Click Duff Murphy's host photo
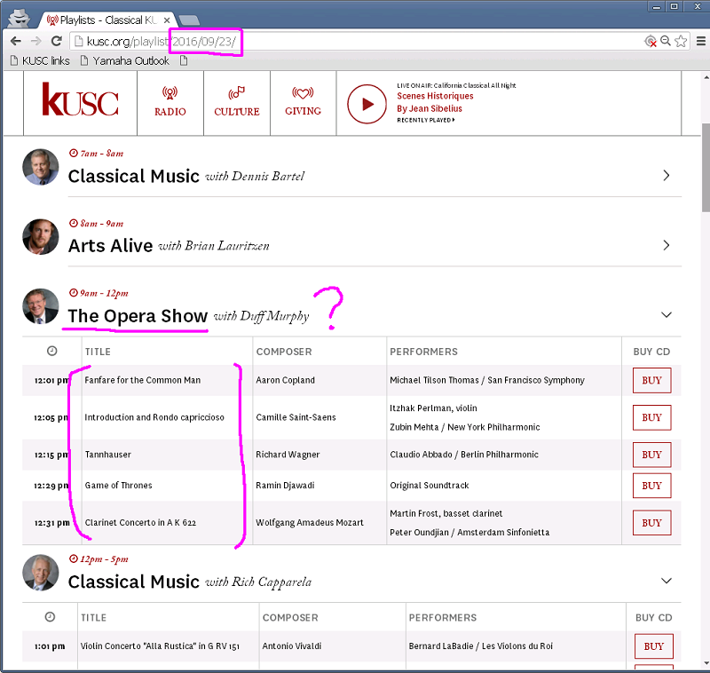The height and width of the screenshot is (673, 710). click(41, 306)
